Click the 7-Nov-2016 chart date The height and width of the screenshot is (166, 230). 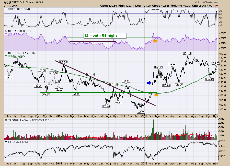11,6
